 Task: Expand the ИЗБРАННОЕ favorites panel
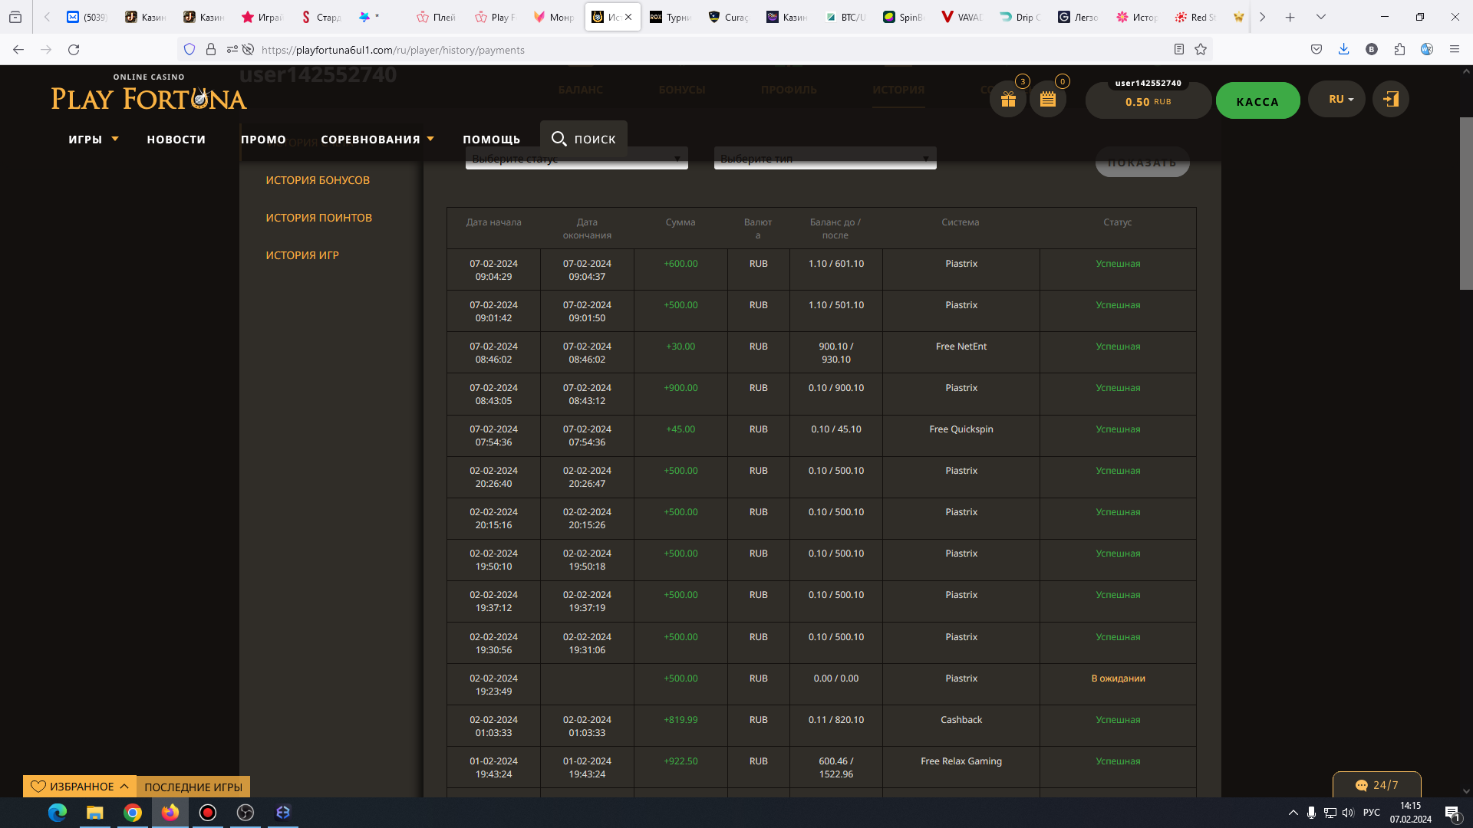(80, 787)
